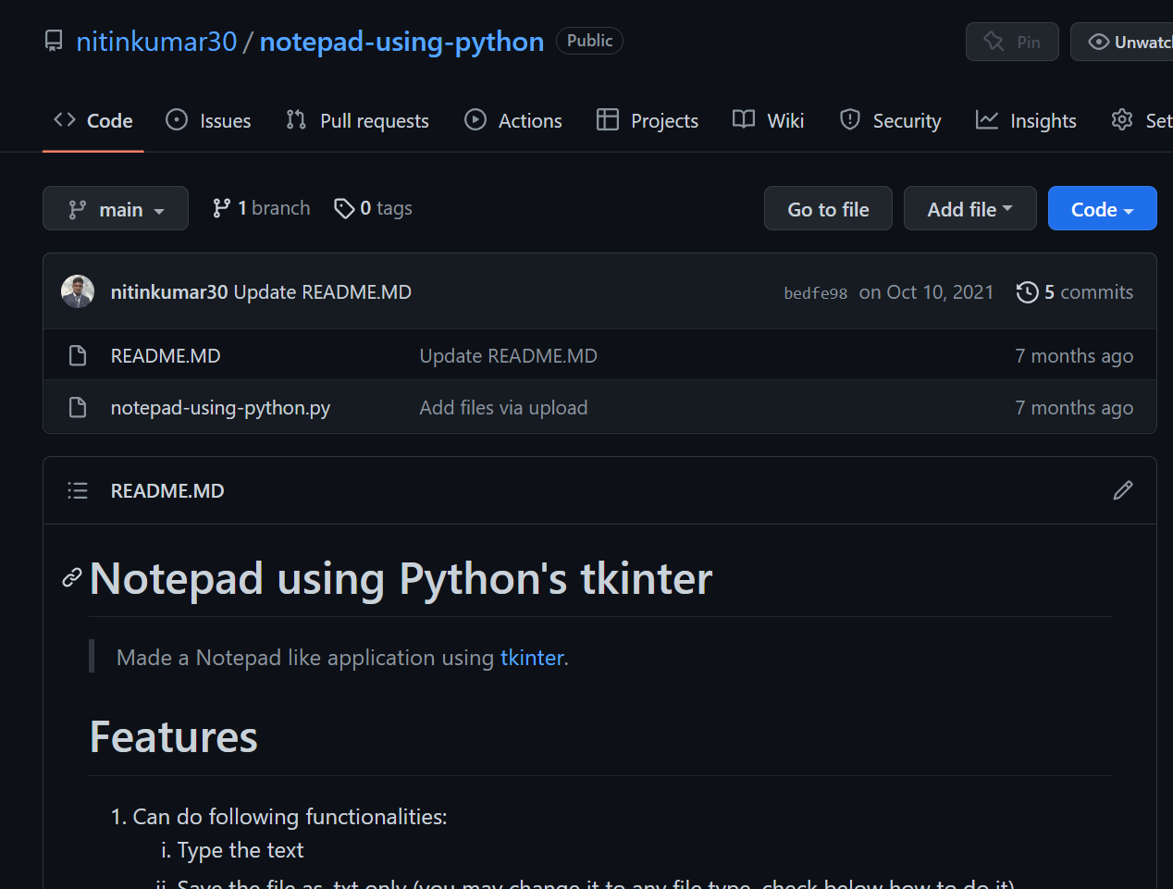Toggle Pin for this repository
Image resolution: width=1173 pixels, height=889 pixels.
coord(1012,42)
